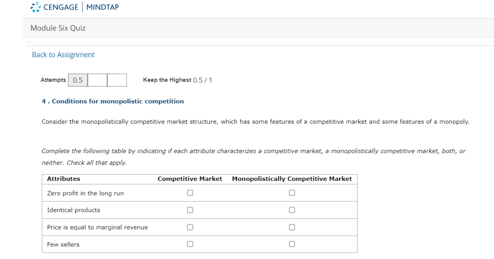Click the empty third Attempts box

(x=117, y=80)
